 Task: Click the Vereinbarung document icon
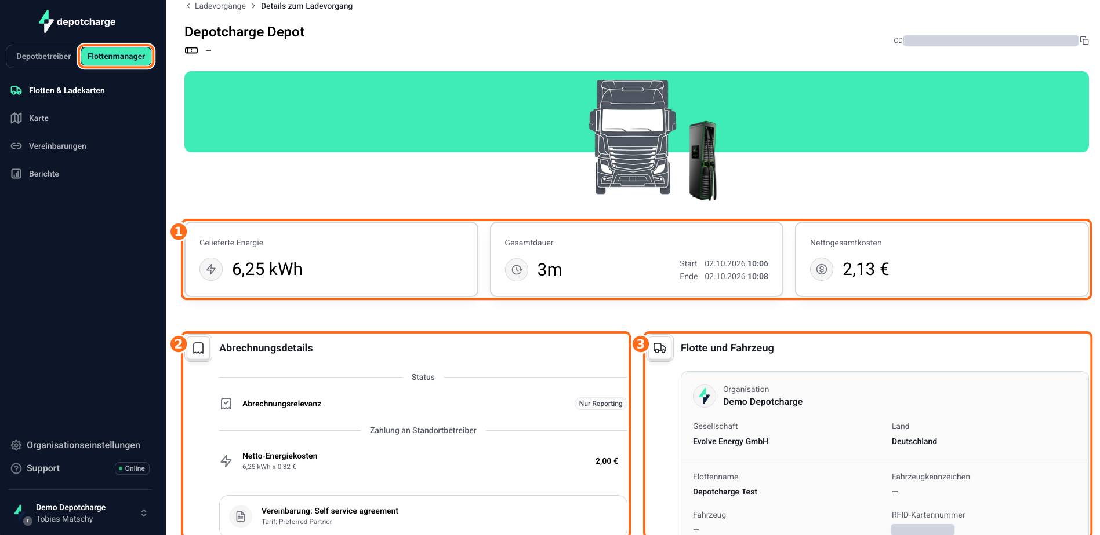241,516
